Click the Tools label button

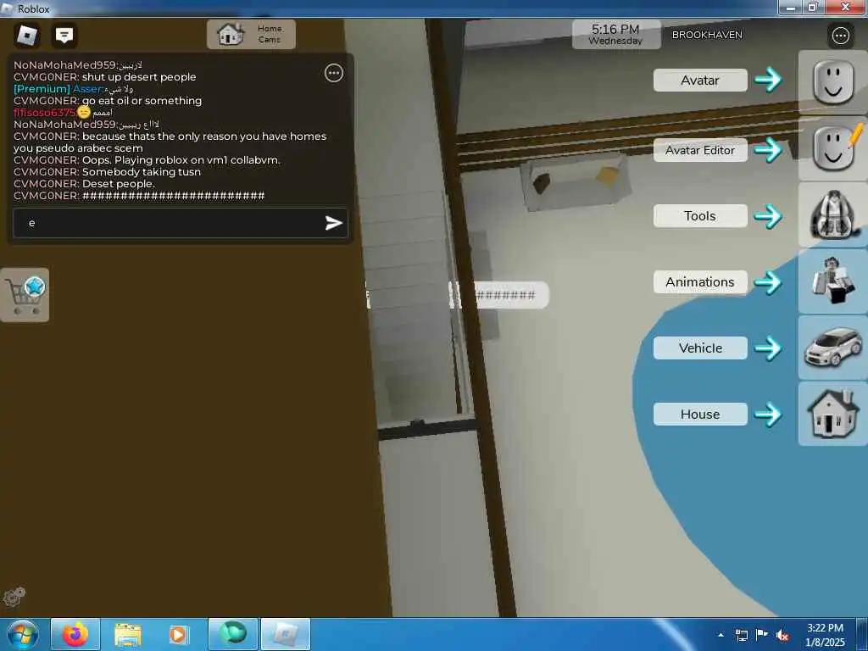[x=699, y=216]
